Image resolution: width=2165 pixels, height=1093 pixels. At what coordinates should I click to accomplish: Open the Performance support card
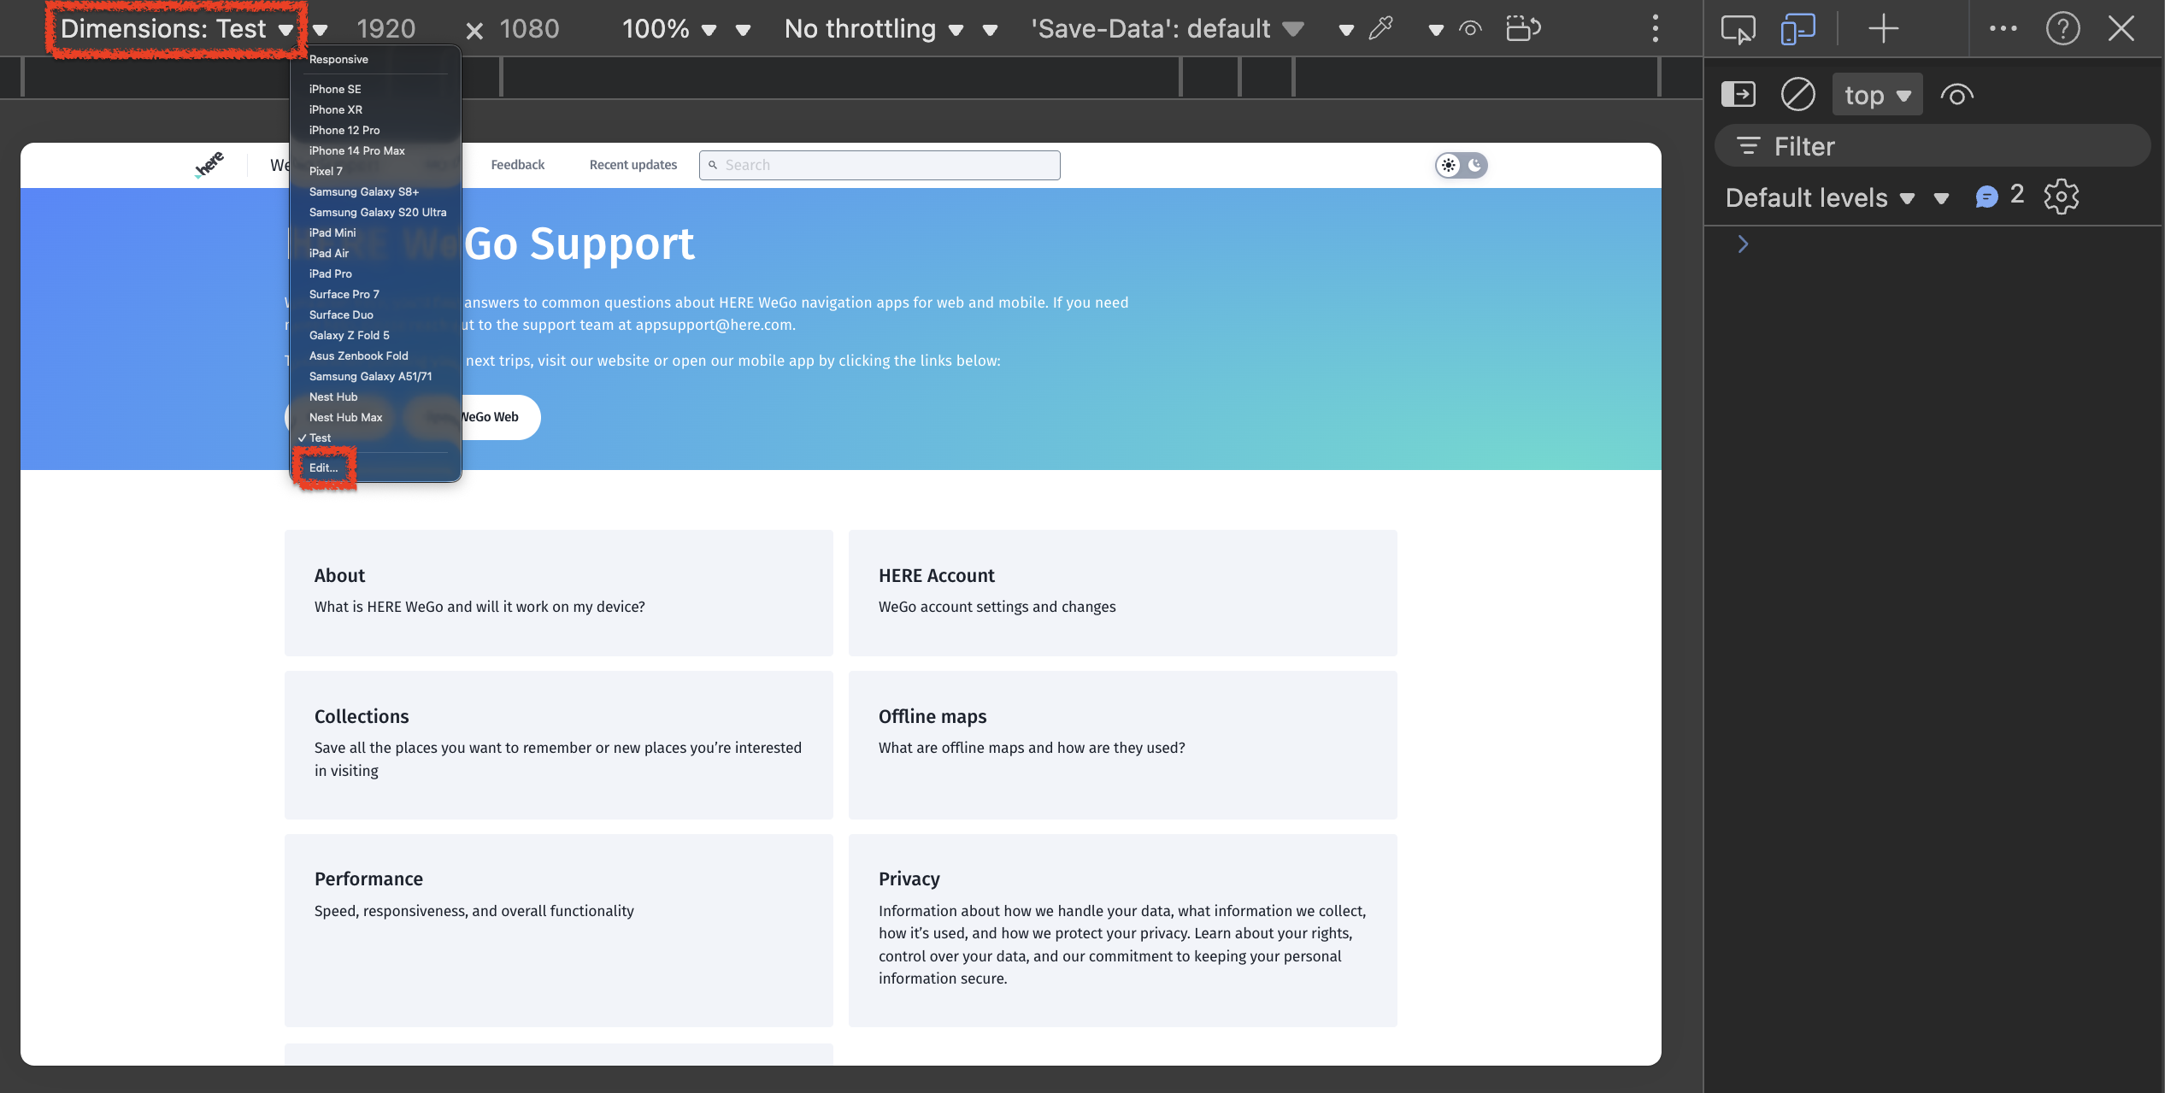click(x=558, y=930)
